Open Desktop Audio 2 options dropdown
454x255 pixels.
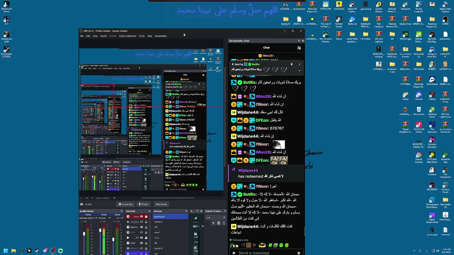(96, 218)
